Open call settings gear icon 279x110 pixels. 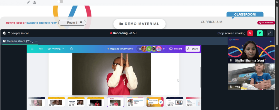point(4,33)
